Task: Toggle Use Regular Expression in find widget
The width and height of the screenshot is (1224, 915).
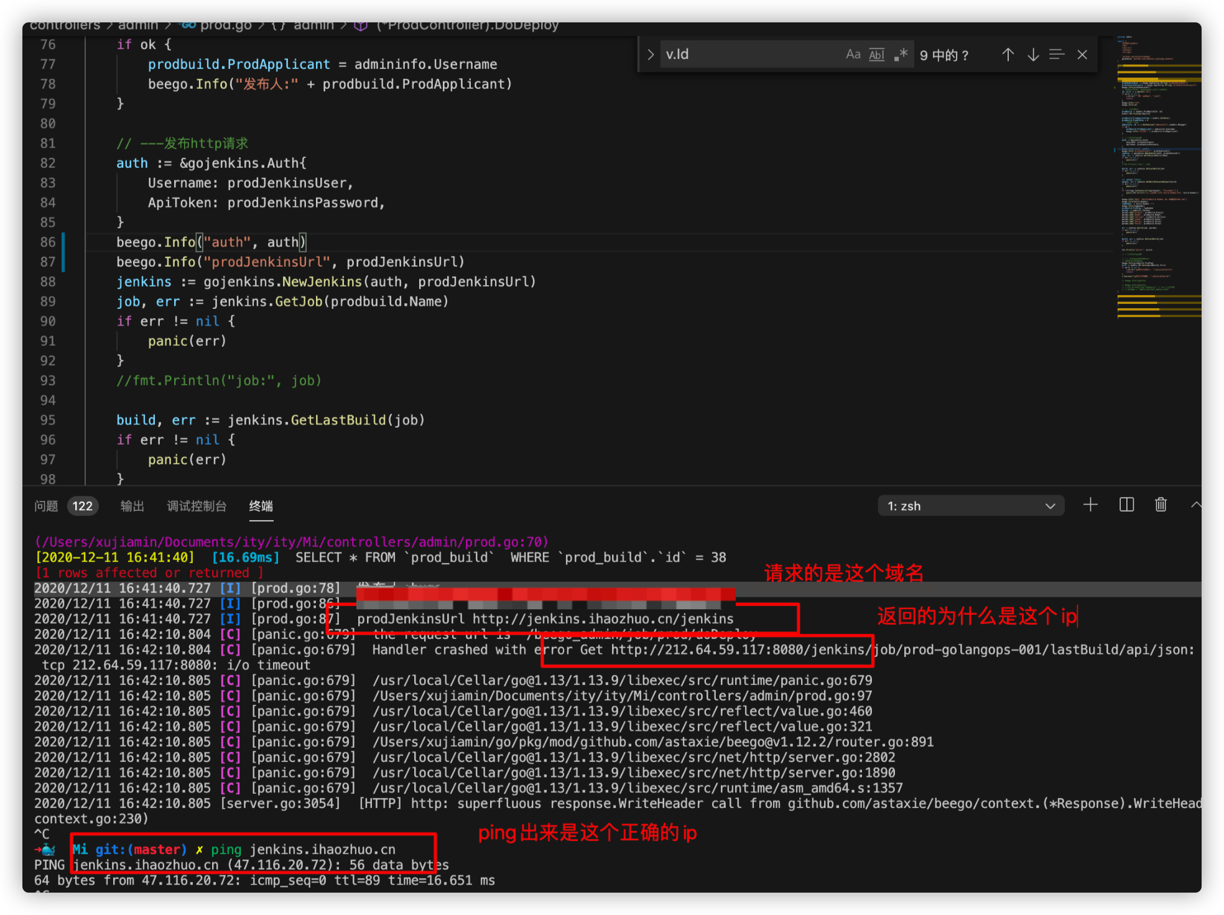Action: pyautogui.click(x=901, y=55)
